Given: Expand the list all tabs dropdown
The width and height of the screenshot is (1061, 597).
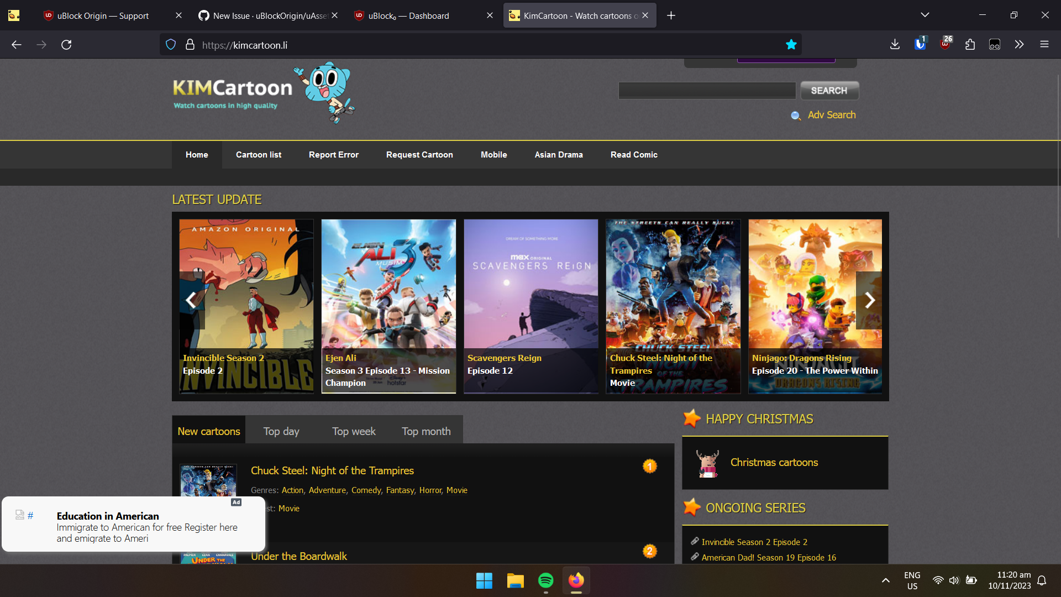Looking at the screenshot, I should 925,15.
